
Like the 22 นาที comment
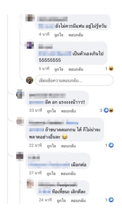[x=51, y=146]
